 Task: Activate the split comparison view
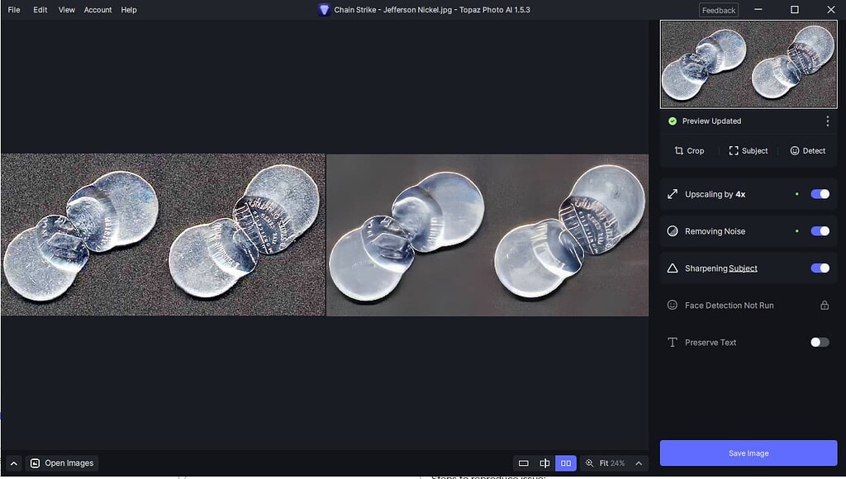(x=544, y=463)
